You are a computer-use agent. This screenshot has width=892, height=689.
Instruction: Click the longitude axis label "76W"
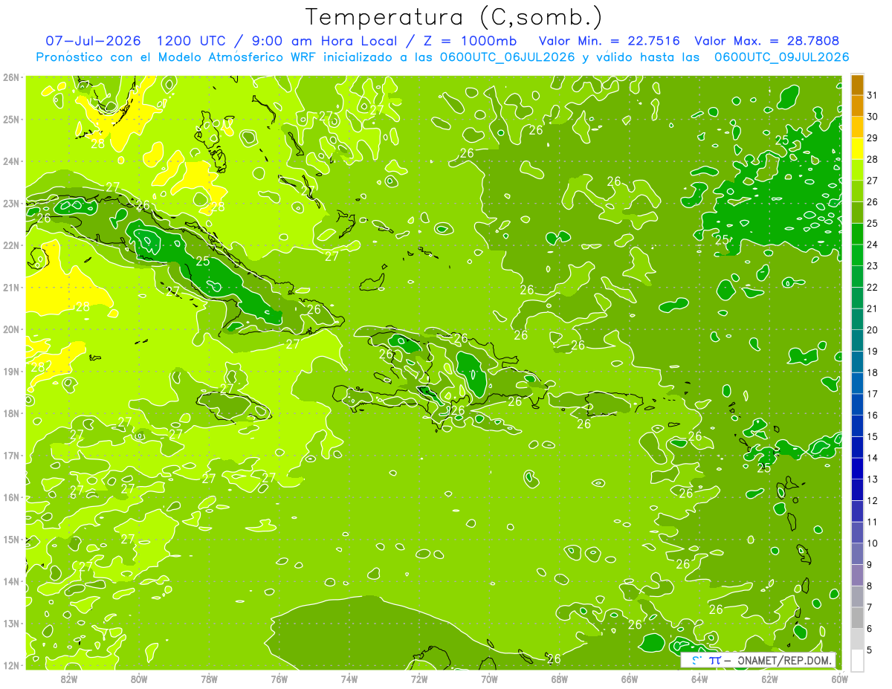pyautogui.click(x=279, y=679)
